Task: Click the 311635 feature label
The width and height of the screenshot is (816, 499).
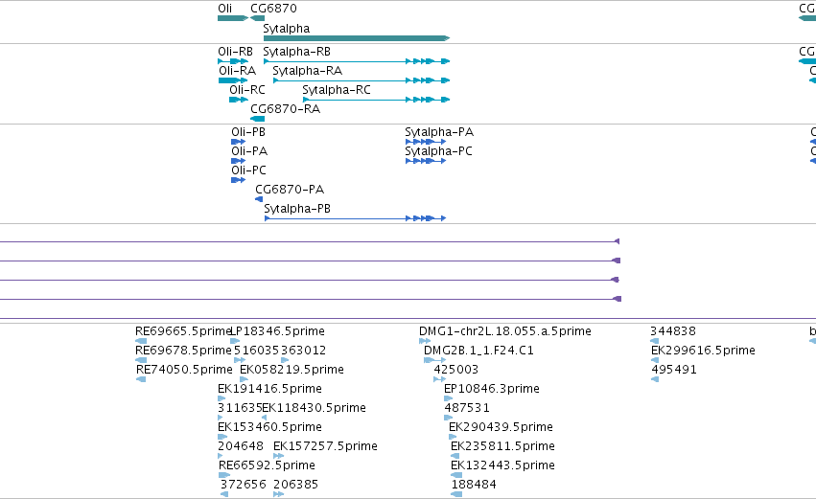Action: [240, 409]
